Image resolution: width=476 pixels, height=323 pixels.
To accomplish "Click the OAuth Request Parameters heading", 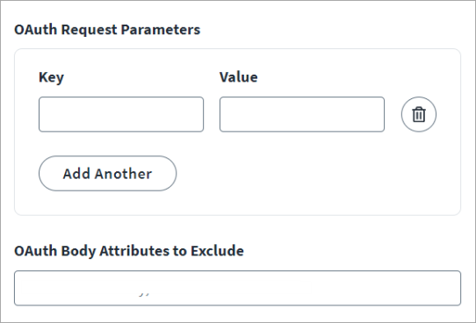I will point(107,30).
